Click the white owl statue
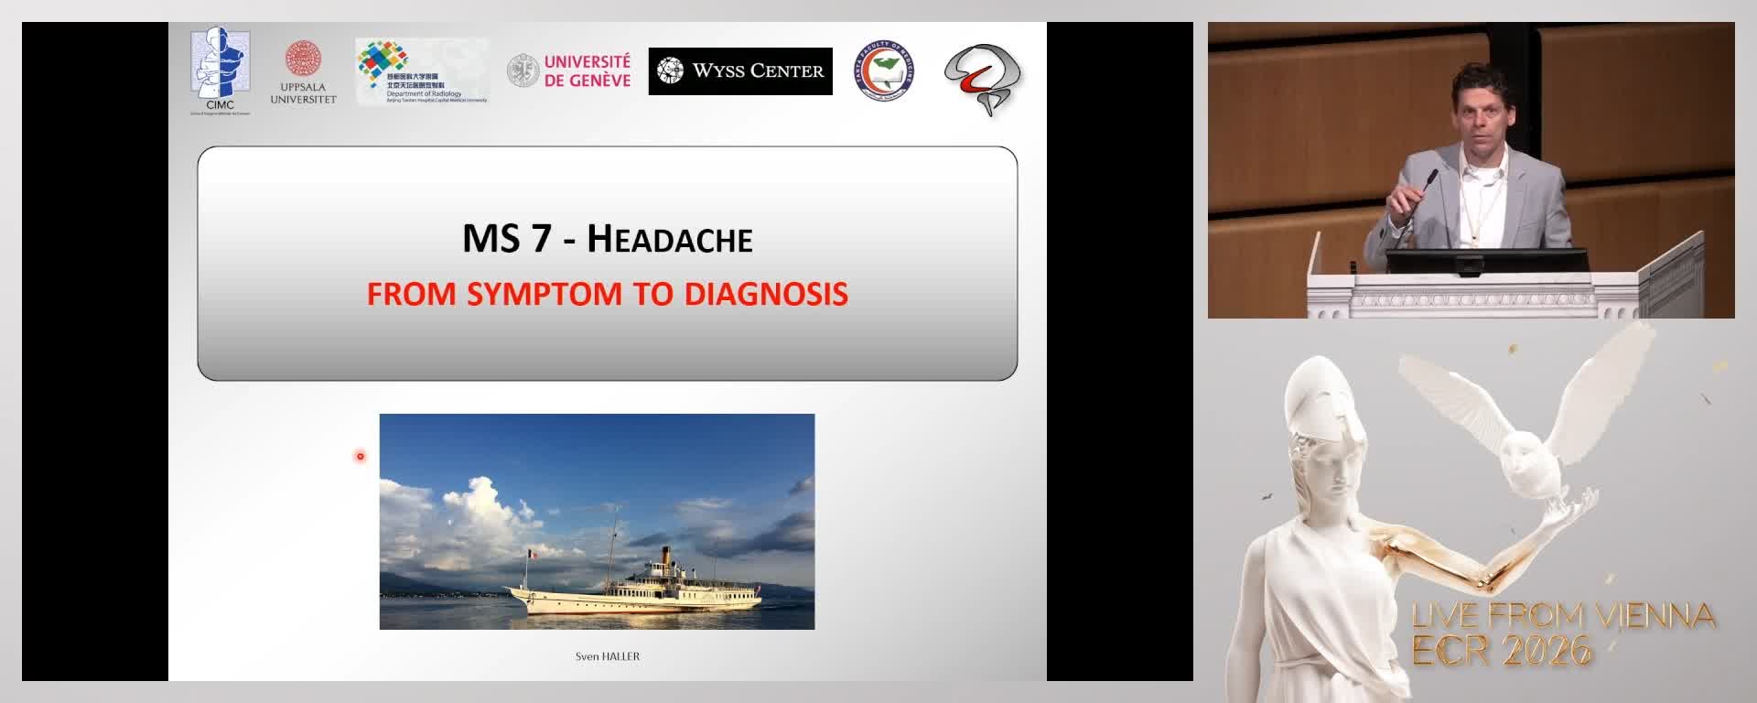Image resolution: width=1757 pixels, height=703 pixels. pos(1528,430)
